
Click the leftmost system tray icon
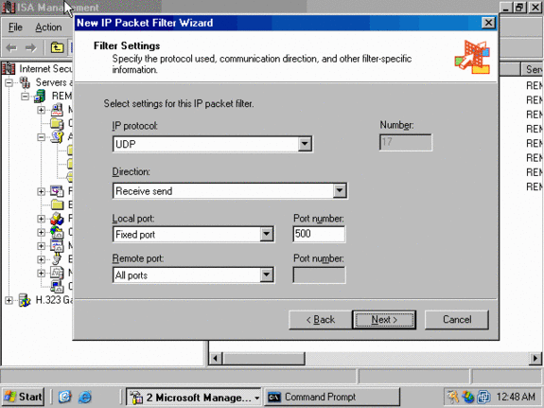point(452,397)
